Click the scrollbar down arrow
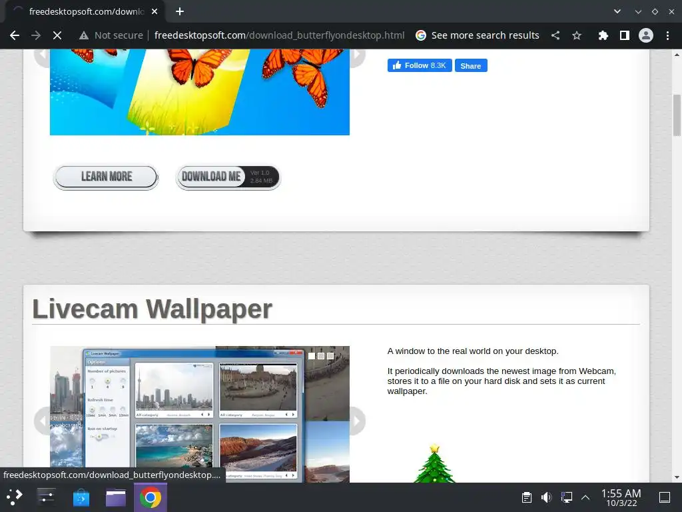 (x=677, y=477)
